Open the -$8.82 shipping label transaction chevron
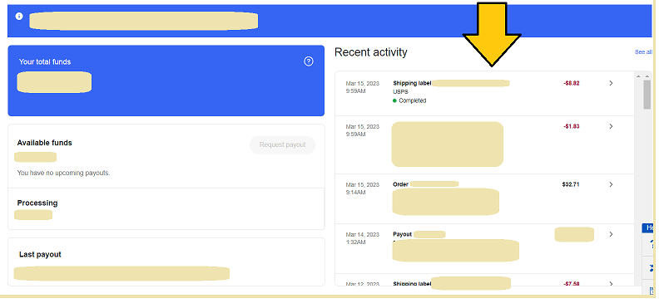 611,83
